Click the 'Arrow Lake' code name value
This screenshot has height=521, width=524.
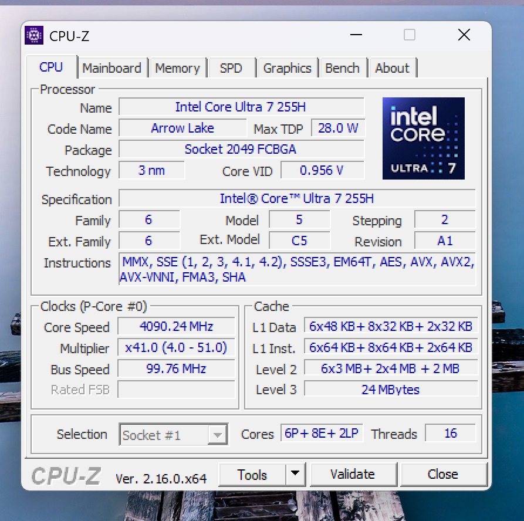point(182,128)
